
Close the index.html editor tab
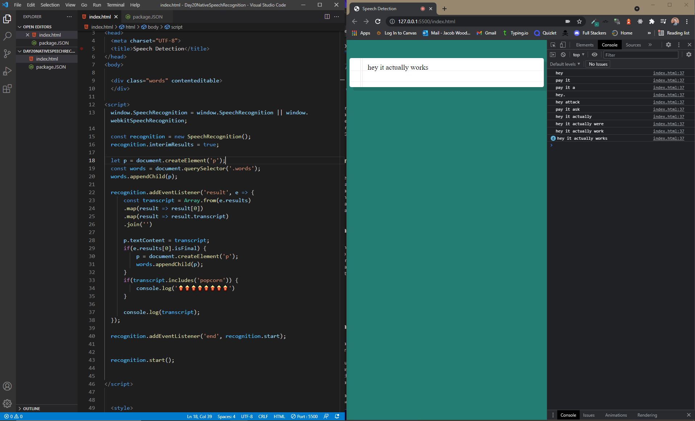116,17
